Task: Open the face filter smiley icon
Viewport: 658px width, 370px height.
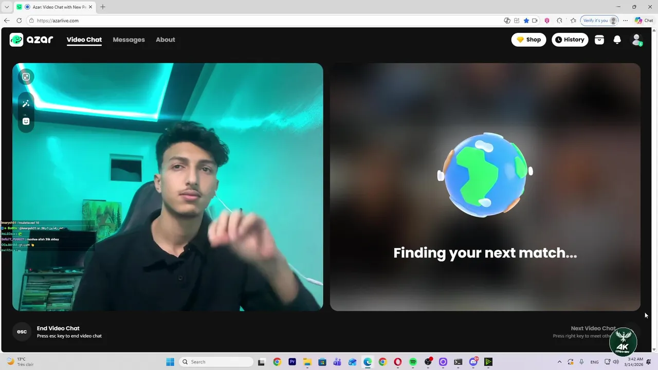Action: coord(26,121)
